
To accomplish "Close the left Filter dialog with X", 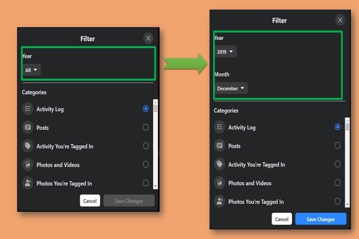I will pyautogui.click(x=148, y=38).
